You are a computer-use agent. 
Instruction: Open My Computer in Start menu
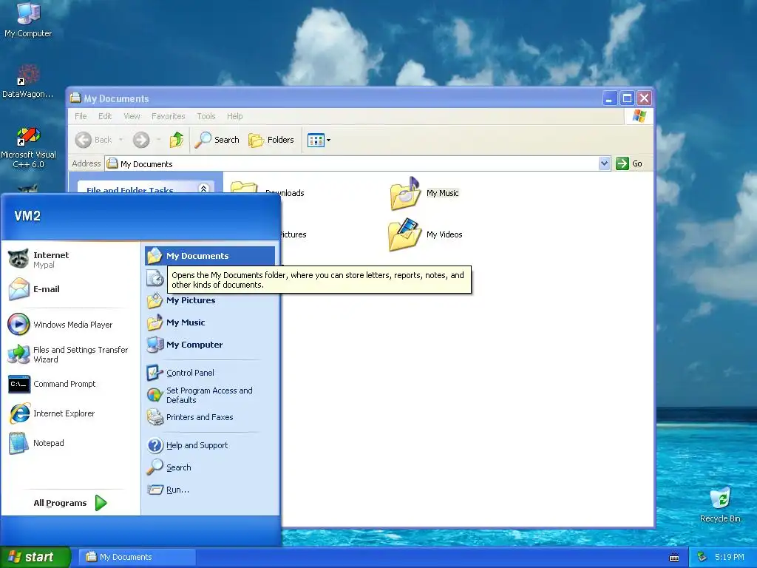coord(209,345)
